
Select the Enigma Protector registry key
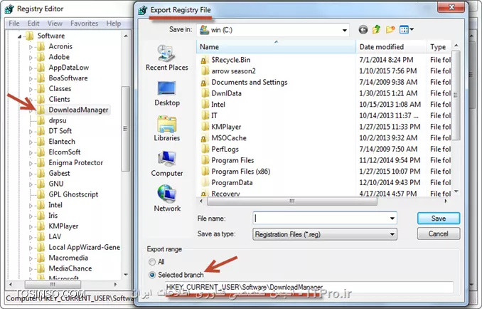pos(75,162)
